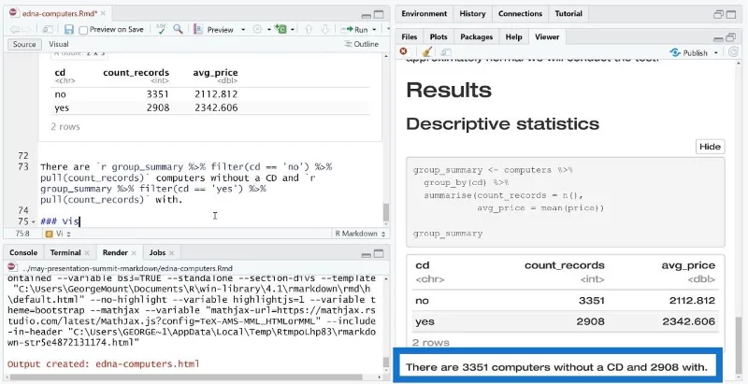Click the Publish button label

(x=695, y=53)
